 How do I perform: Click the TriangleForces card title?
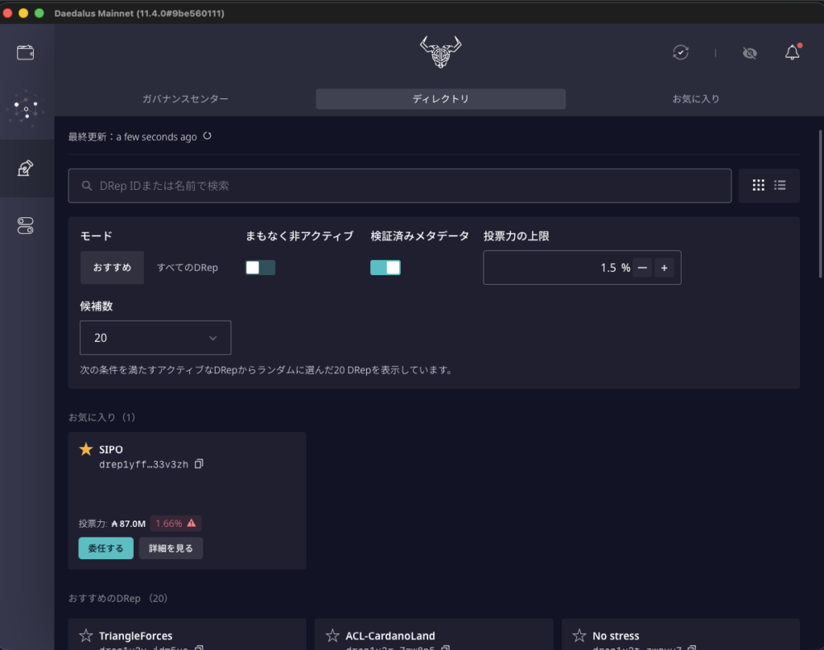135,636
